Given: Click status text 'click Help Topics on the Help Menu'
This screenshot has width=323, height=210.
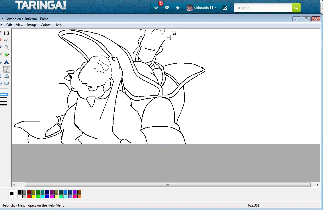Looking at the screenshot, I should tap(38, 205).
